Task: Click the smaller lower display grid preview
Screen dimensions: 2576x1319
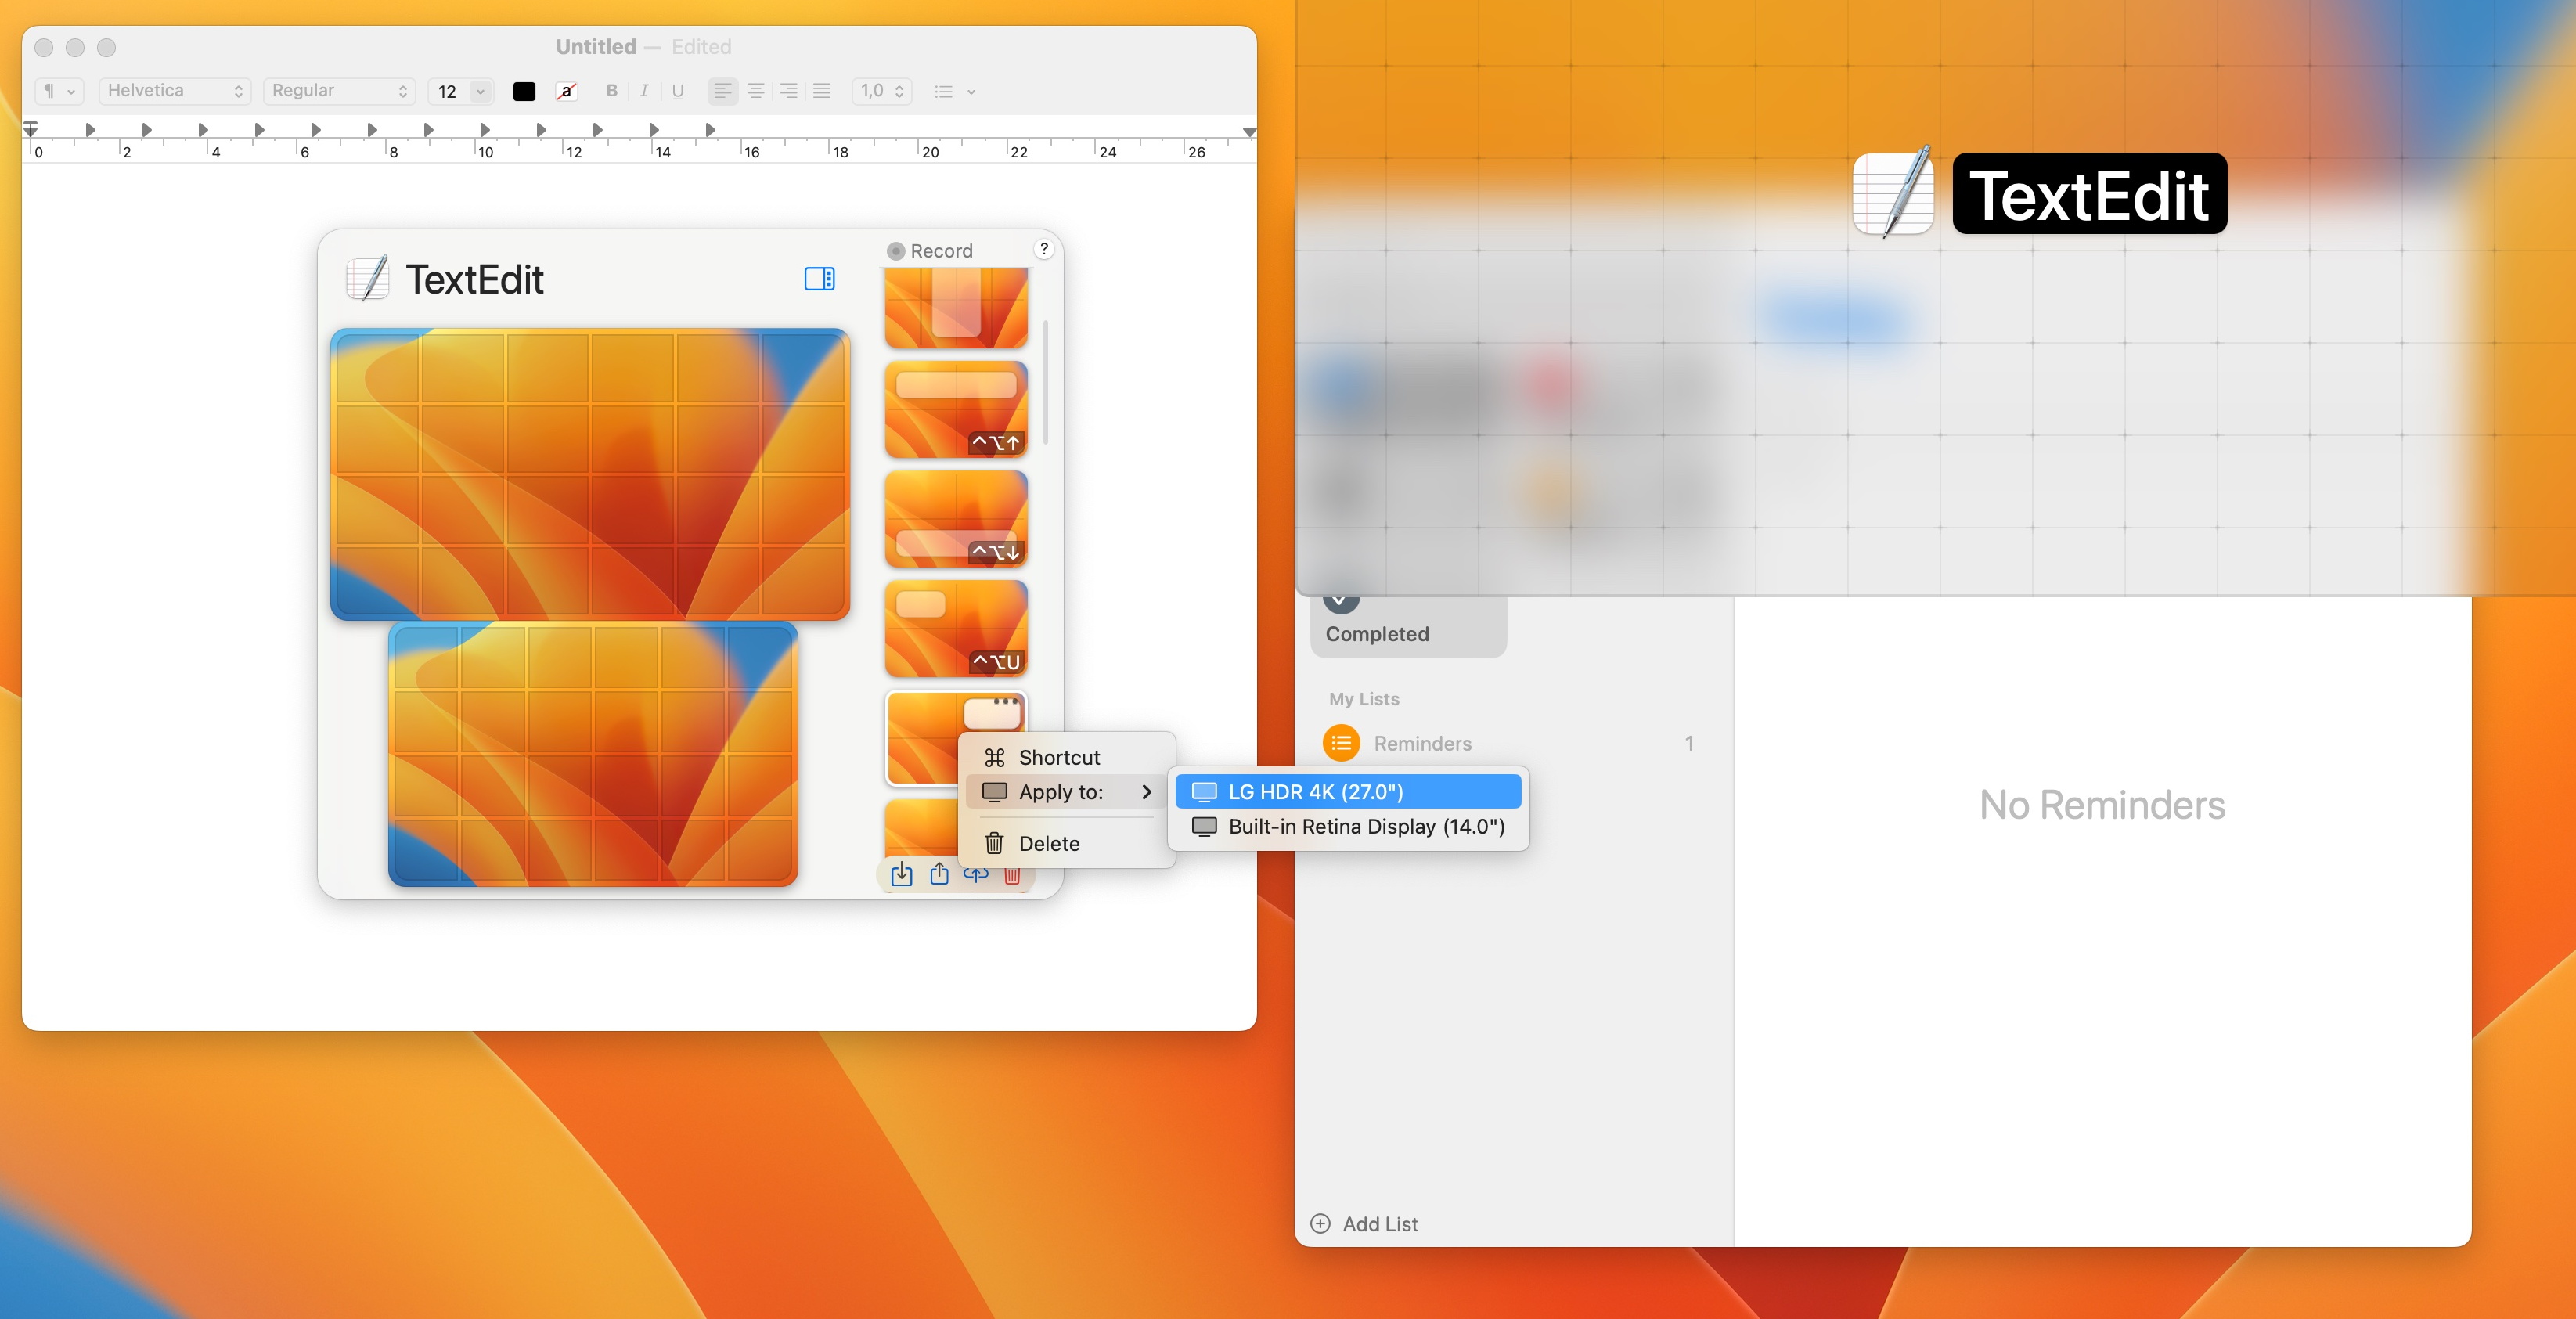Action: (593, 754)
